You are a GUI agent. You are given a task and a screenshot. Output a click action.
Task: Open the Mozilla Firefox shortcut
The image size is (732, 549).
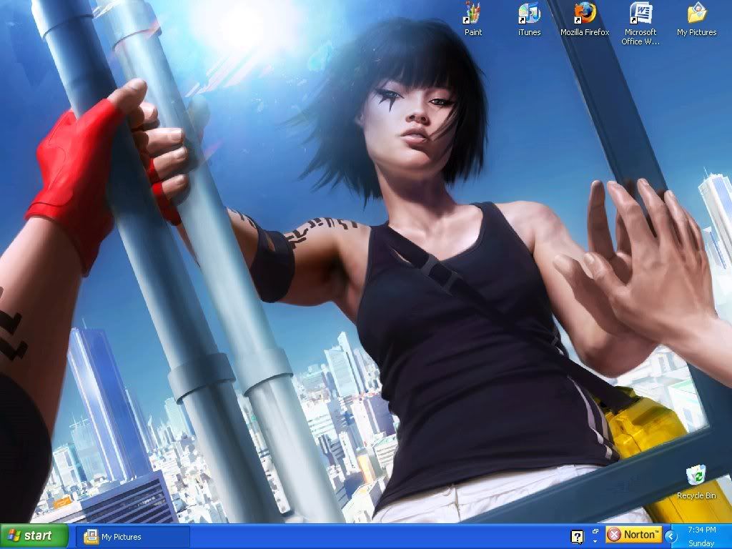click(x=585, y=14)
